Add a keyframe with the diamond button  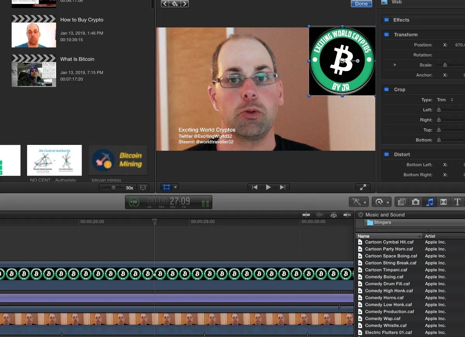coord(175,3)
